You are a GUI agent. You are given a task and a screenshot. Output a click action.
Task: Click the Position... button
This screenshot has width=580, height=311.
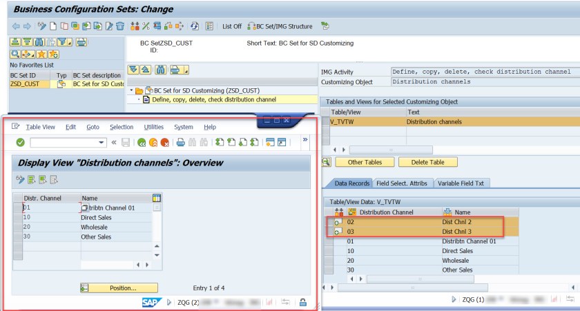[119, 288]
